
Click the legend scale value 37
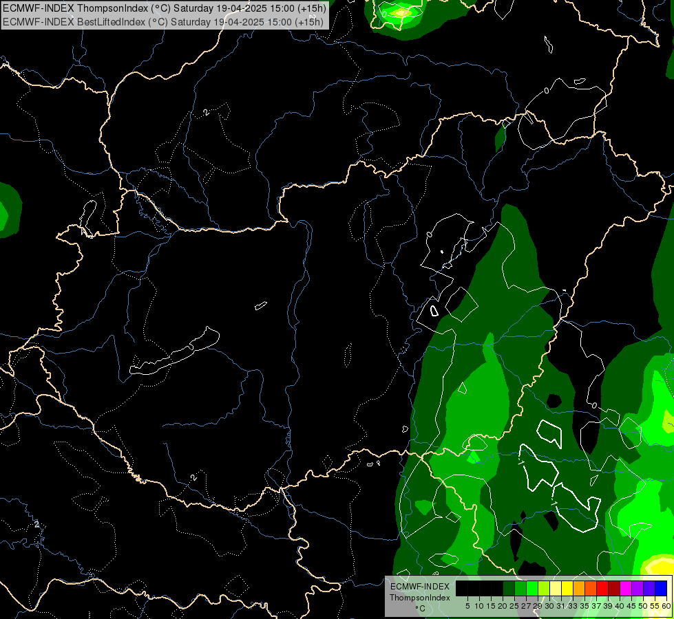pos(596,606)
